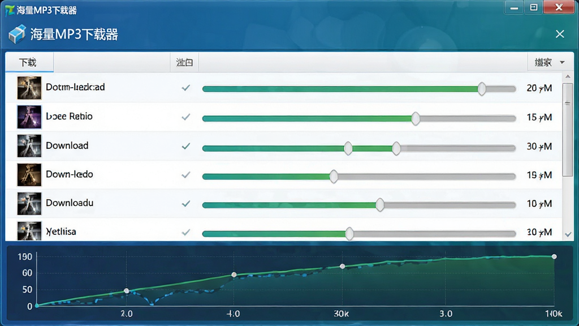The image size is (579, 326).
Task: Click the 19 M size value
Action: (x=539, y=175)
